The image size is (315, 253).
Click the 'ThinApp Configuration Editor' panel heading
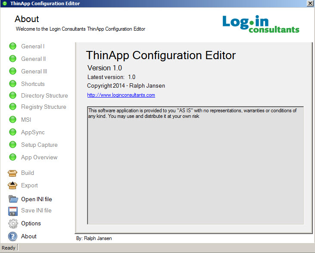[x=161, y=55]
